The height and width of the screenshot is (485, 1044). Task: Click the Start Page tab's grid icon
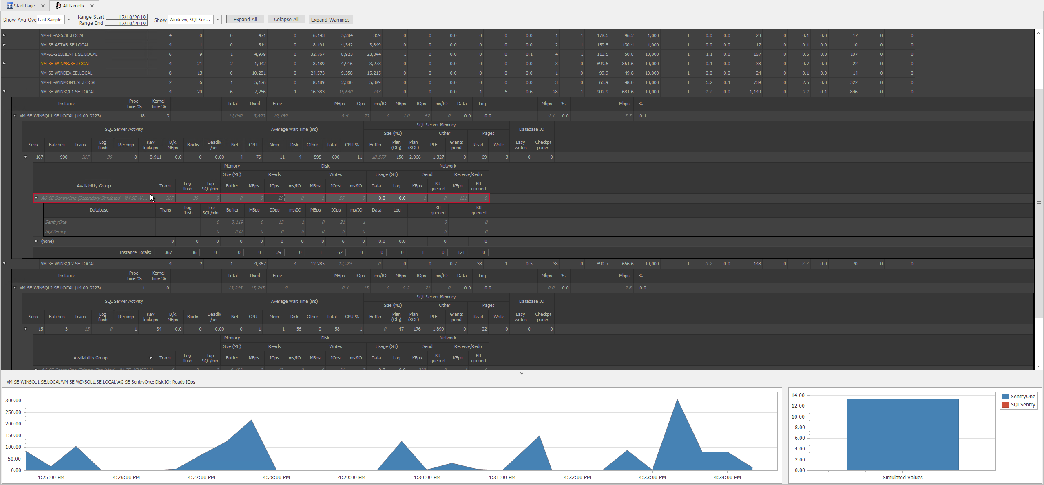pos(9,5)
